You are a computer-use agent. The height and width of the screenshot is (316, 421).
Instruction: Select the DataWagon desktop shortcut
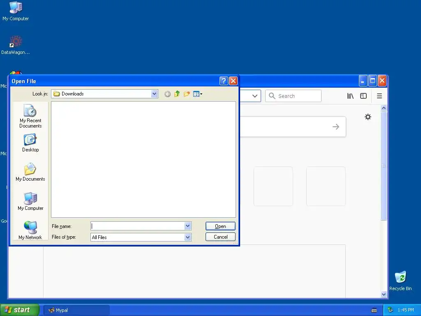(15, 45)
